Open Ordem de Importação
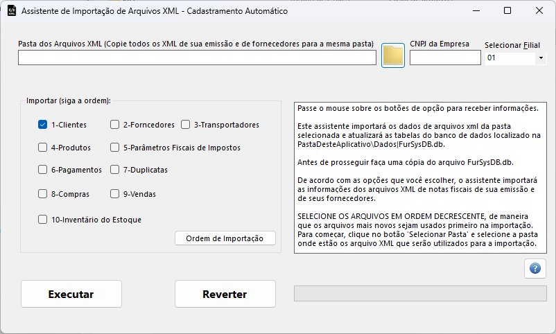Screen dimensions: 556x334 [x=225, y=238]
